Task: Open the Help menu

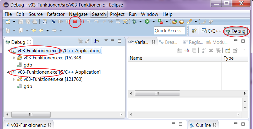Action: [x=168, y=14]
